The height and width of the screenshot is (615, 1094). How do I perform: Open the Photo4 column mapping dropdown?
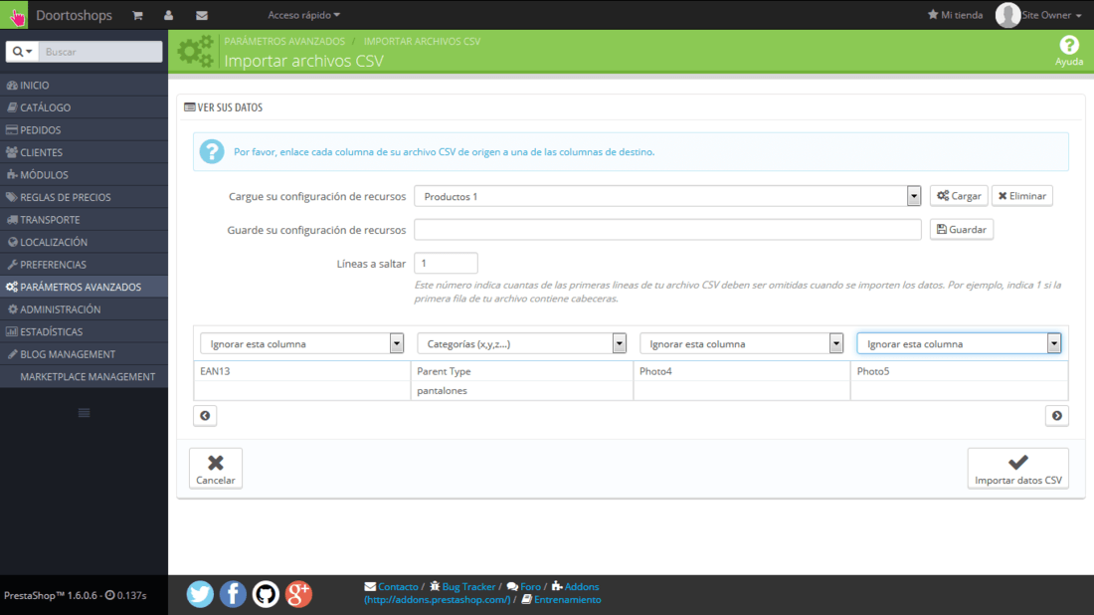pyautogui.click(x=741, y=343)
